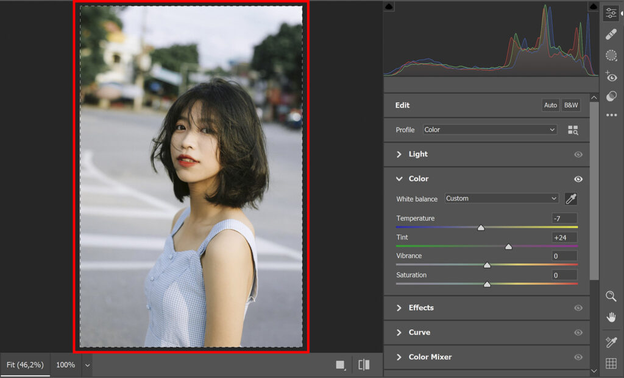
Task: Toggle before/after split view icon
Action: click(364, 365)
